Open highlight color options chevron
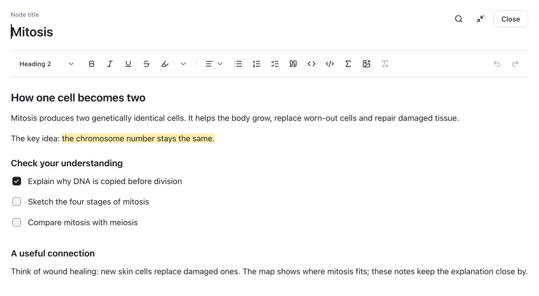The image size is (539, 296). click(183, 64)
